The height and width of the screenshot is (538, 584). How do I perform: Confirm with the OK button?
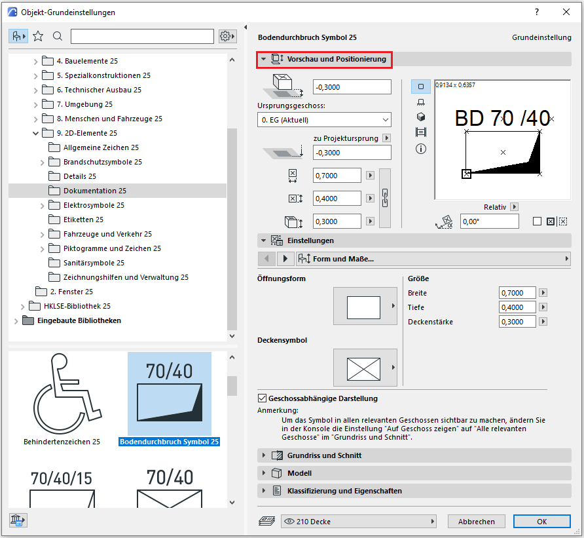pyautogui.click(x=541, y=522)
